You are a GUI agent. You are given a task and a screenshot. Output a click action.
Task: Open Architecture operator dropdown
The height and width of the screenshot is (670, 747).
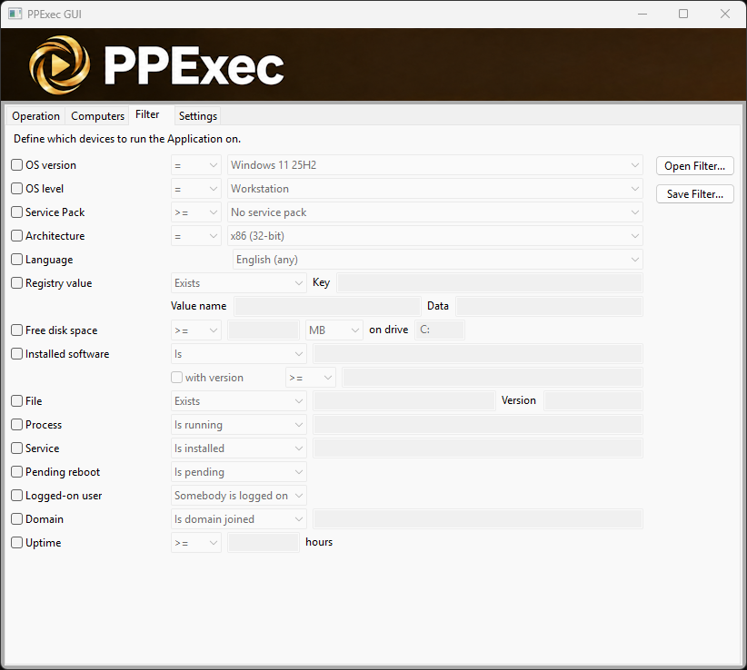click(x=195, y=236)
